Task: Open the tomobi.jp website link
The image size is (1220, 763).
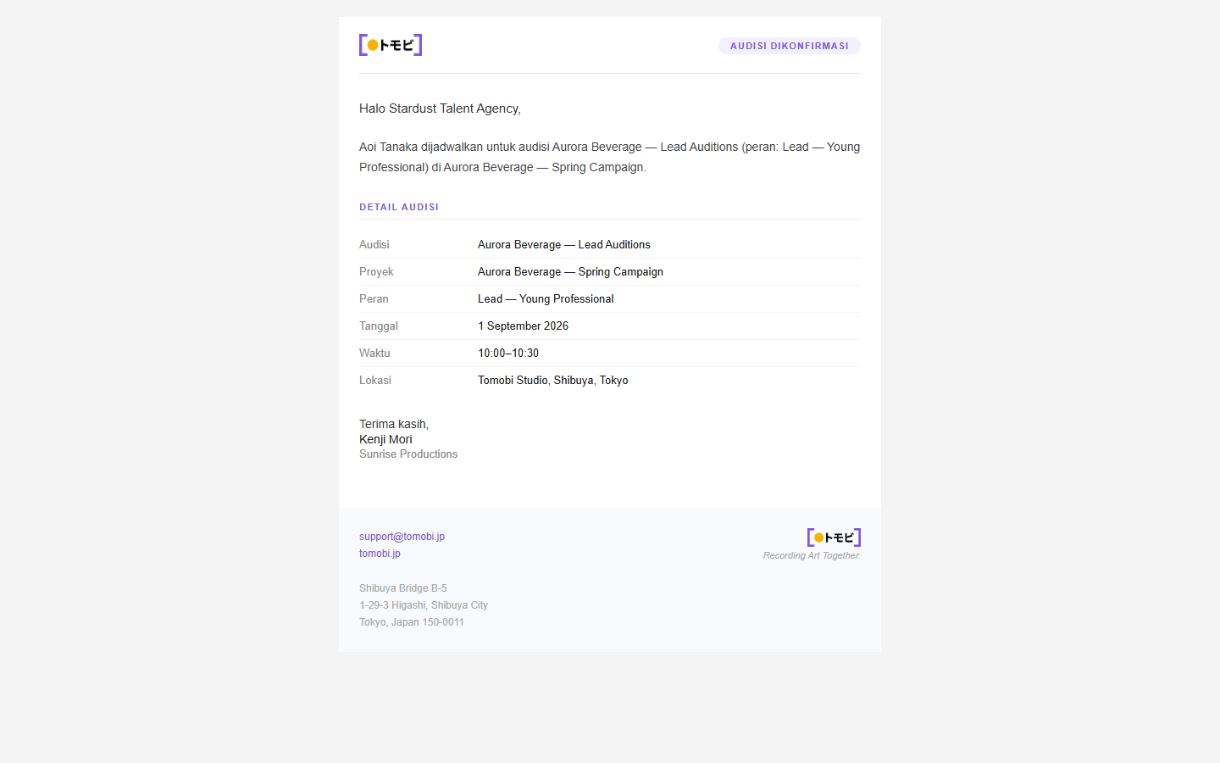Action: tap(380, 554)
